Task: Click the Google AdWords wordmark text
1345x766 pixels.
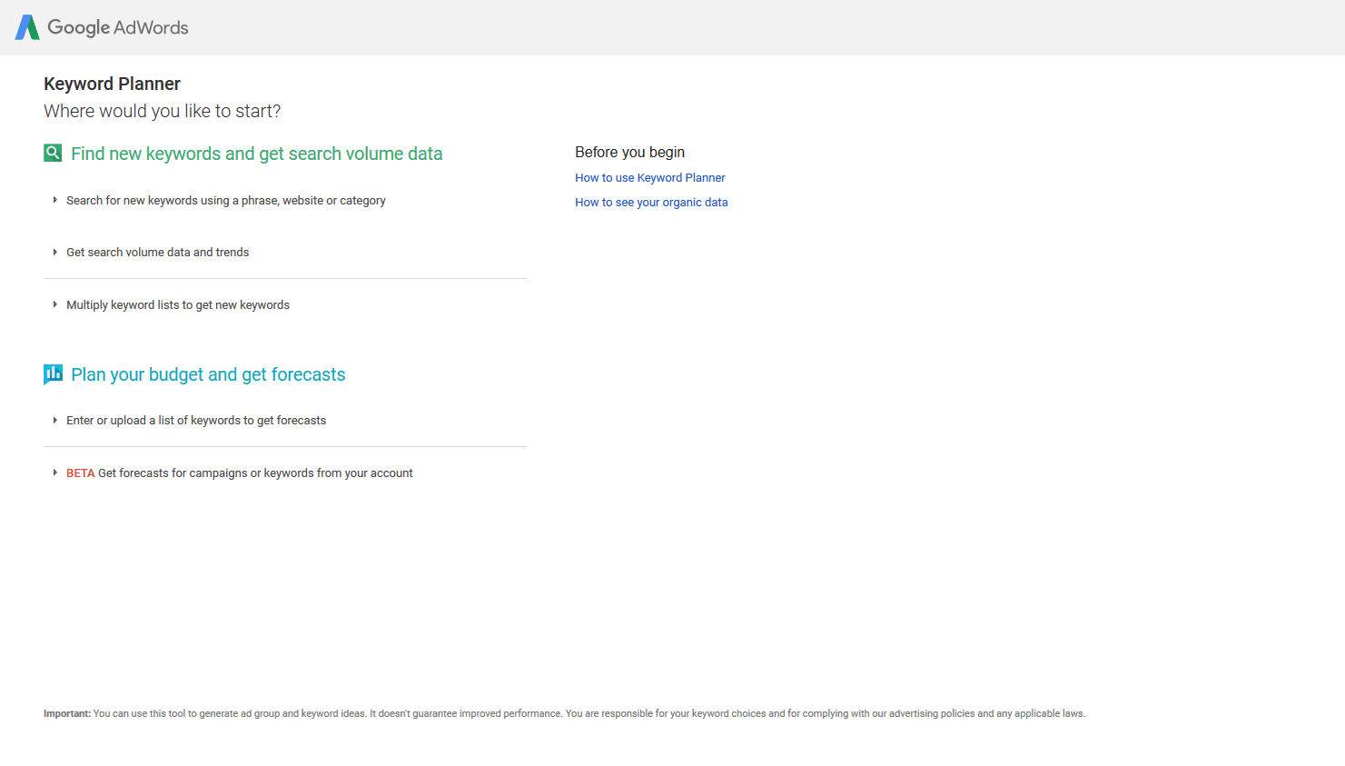Action: coord(118,27)
